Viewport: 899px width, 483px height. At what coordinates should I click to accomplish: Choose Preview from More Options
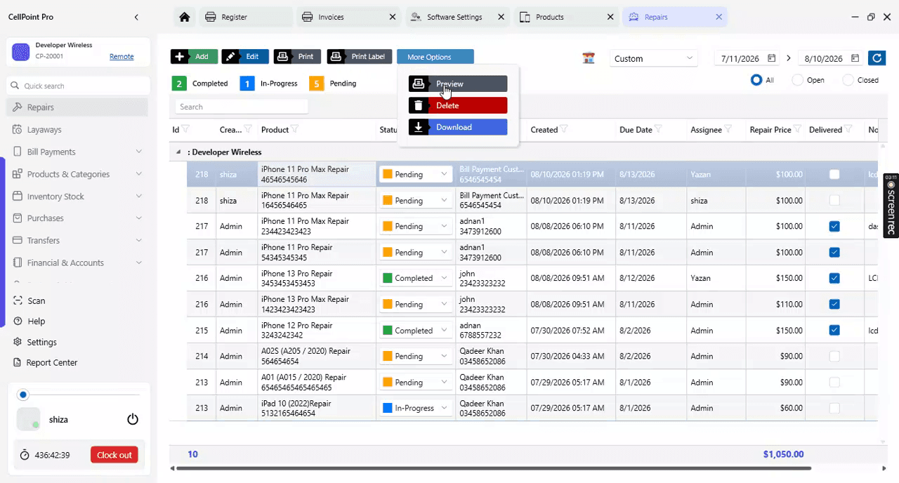click(458, 84)
